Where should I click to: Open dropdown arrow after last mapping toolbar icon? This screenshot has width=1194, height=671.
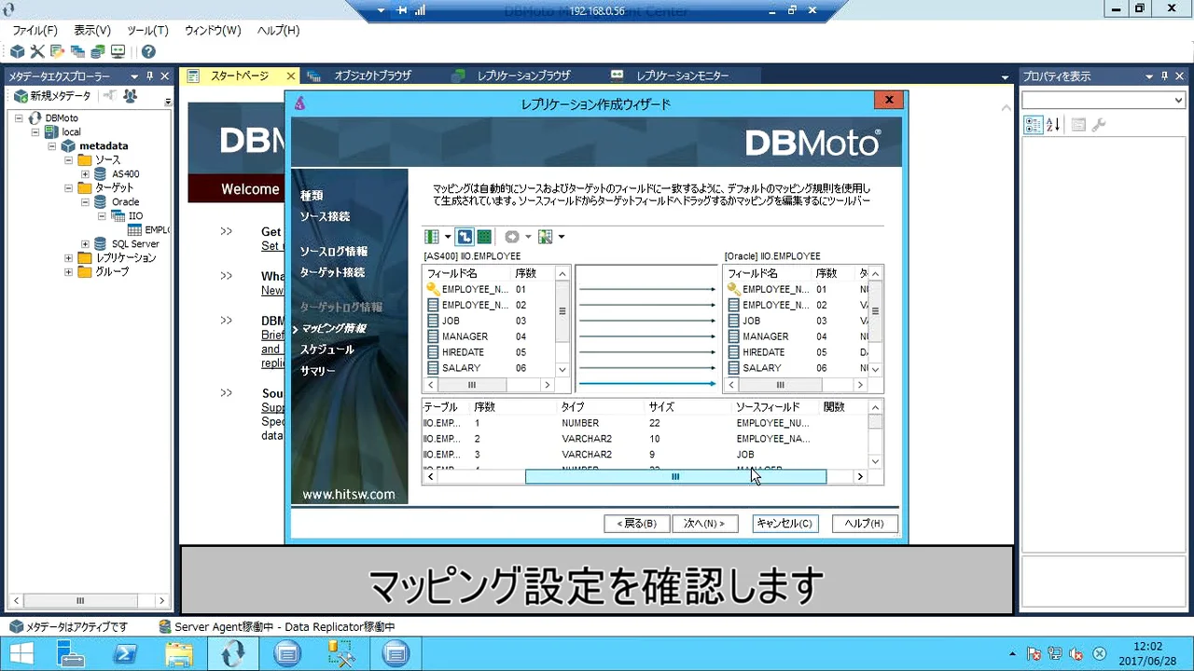coord(562,237)
